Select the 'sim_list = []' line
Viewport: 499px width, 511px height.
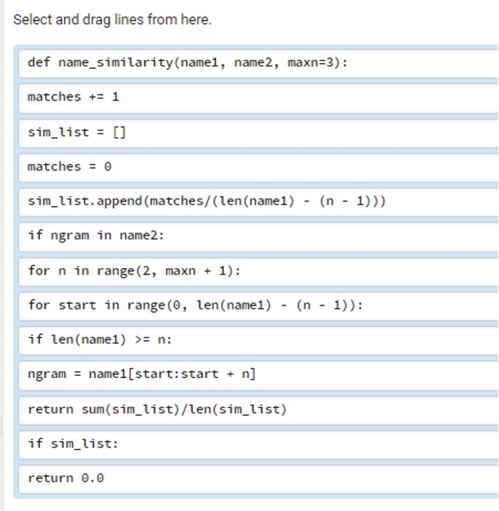point(258,134)
